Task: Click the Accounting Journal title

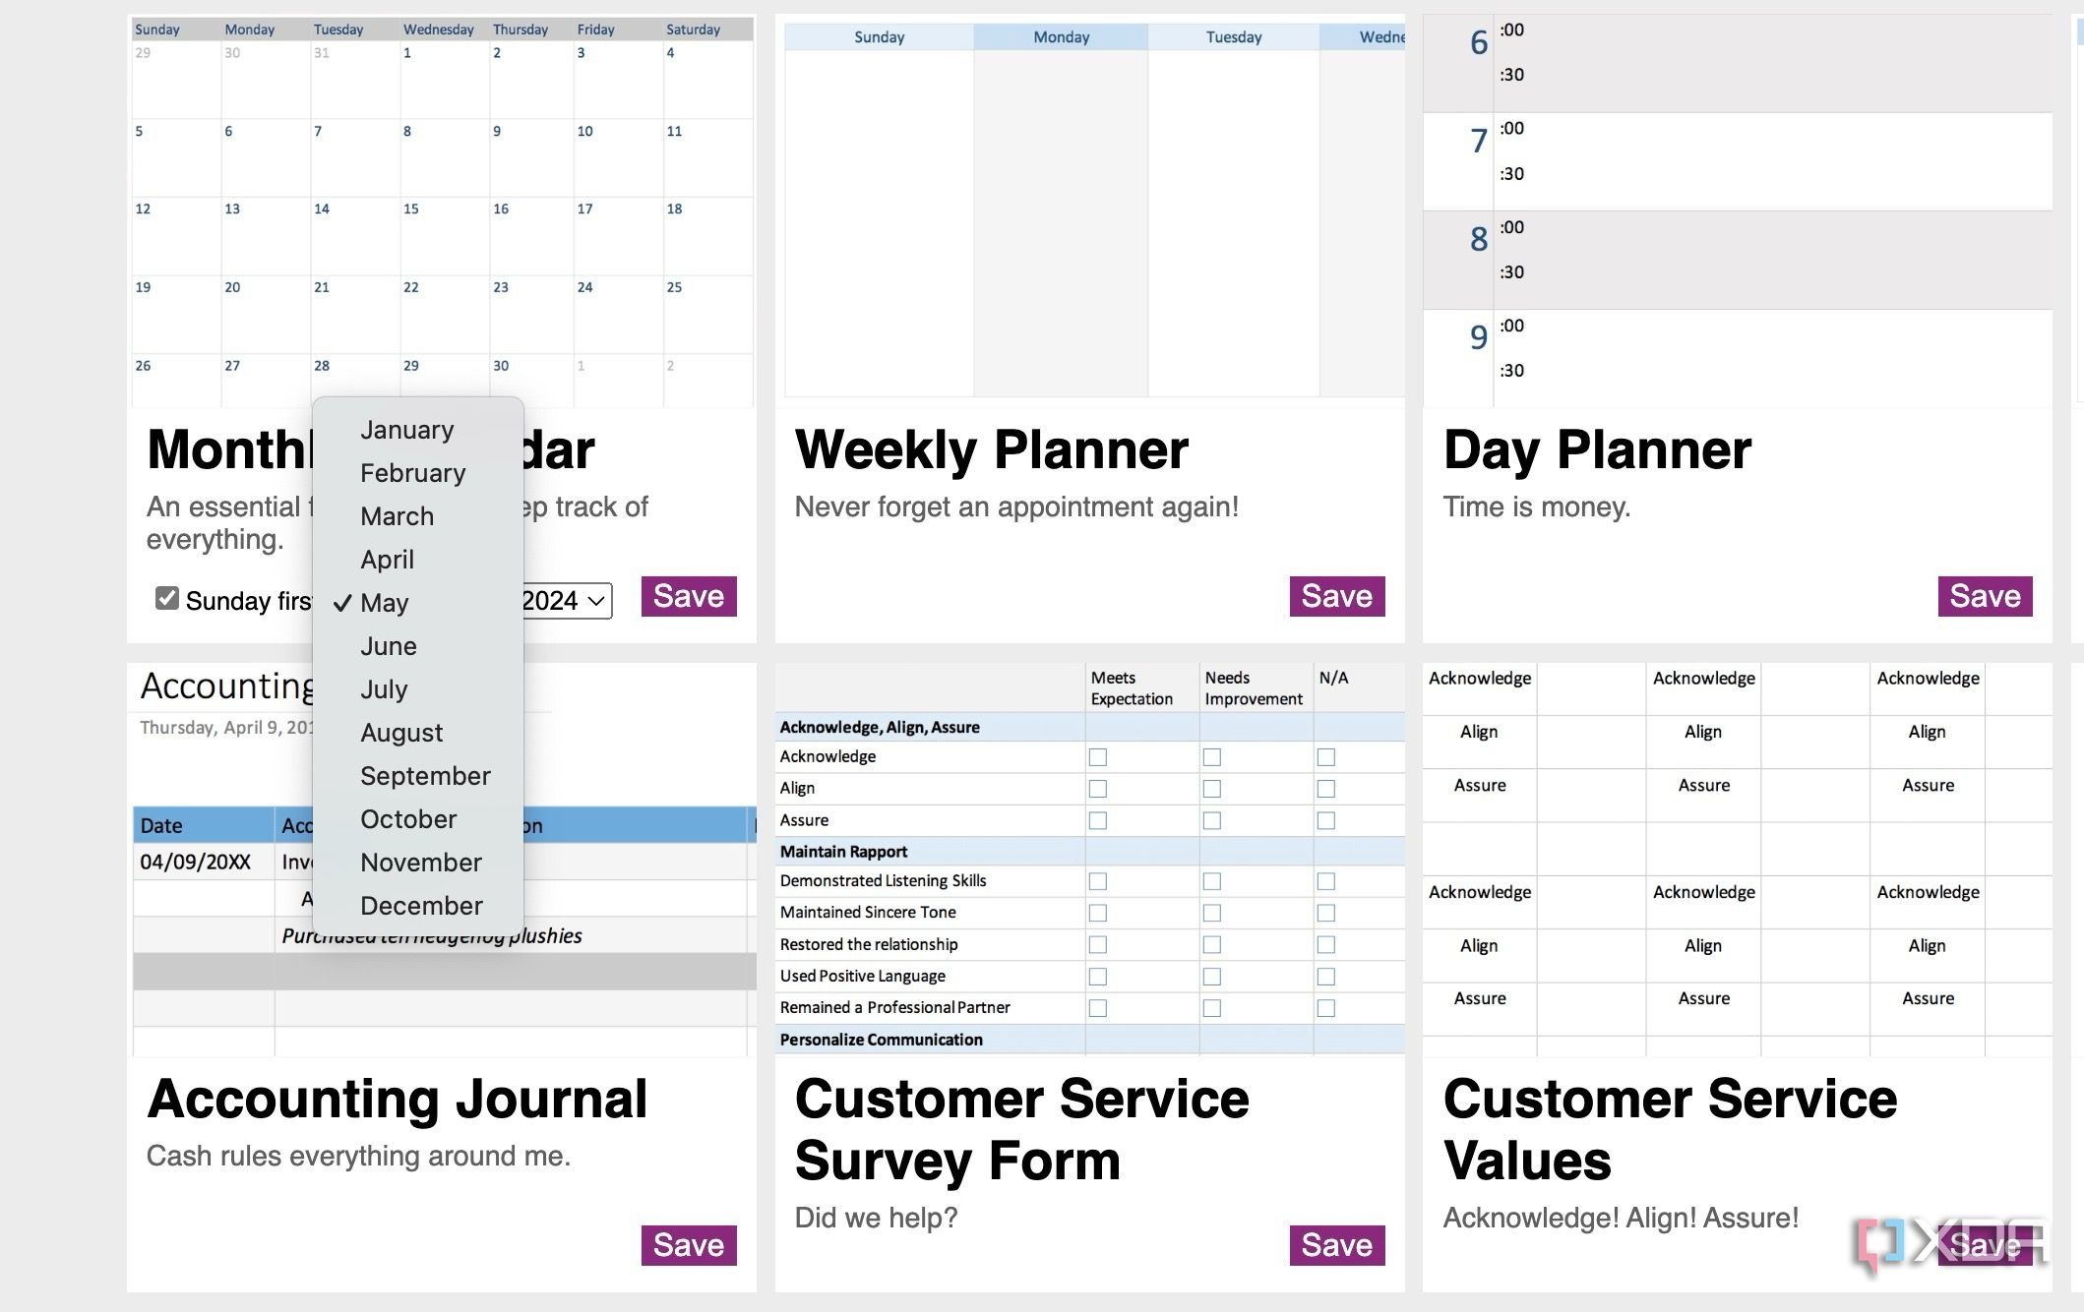Action: click(397, 1099)
